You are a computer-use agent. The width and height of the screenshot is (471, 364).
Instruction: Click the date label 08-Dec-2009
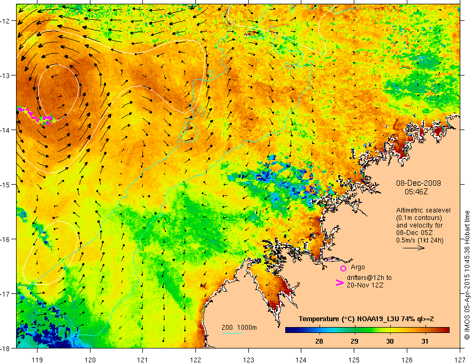[x=419, y=183]
